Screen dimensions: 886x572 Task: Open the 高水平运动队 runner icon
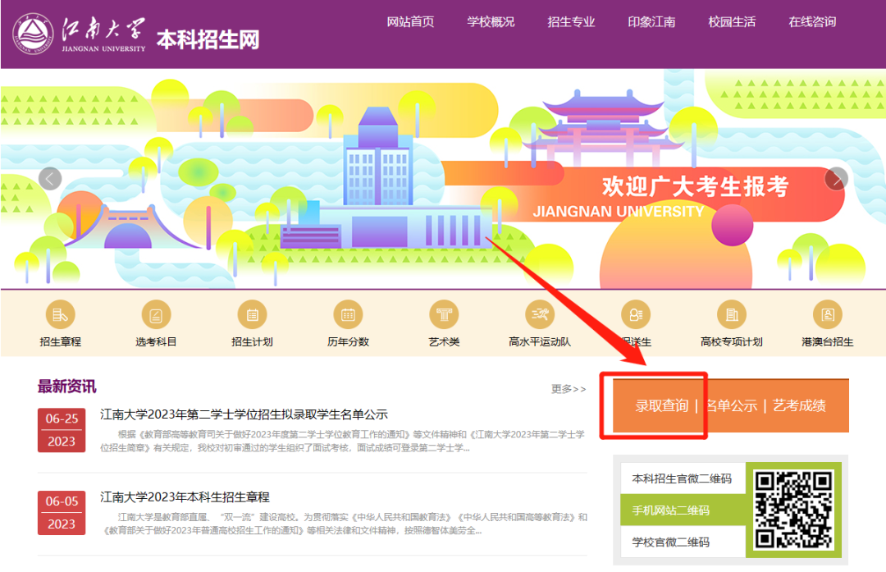(x=540, y=314)
